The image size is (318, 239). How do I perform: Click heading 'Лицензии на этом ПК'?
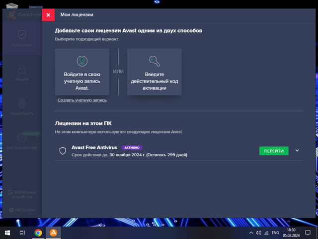tap(83, 123)
